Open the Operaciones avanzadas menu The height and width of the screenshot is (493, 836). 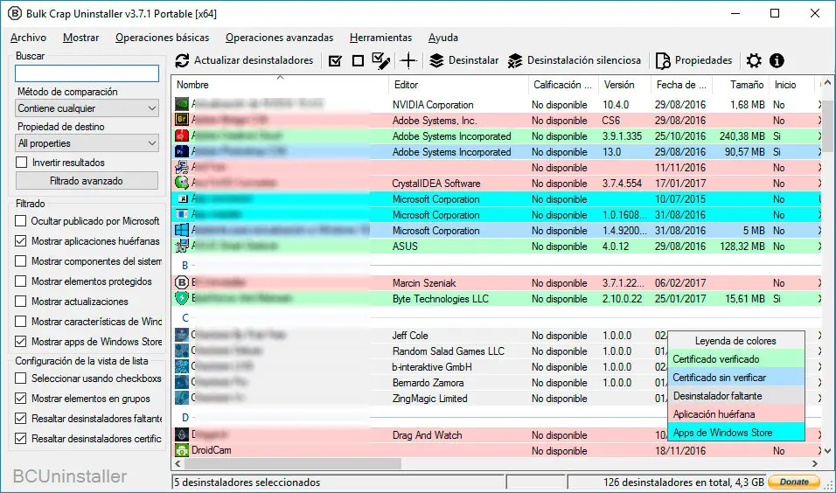click(279, 38)
